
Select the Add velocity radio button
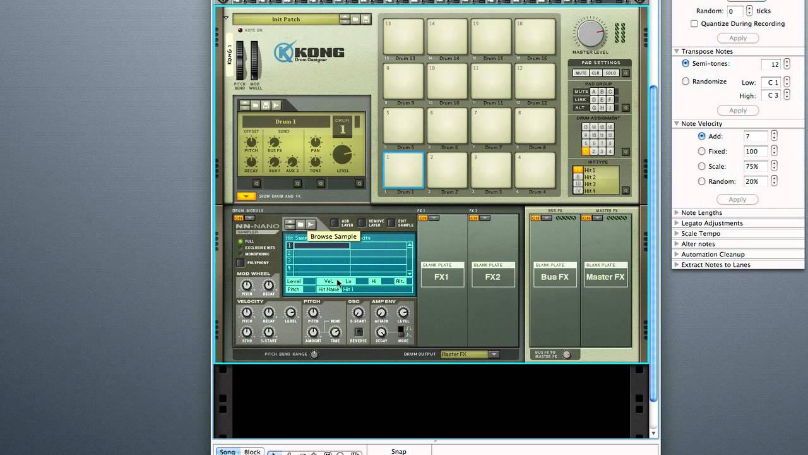click(702, 136)
